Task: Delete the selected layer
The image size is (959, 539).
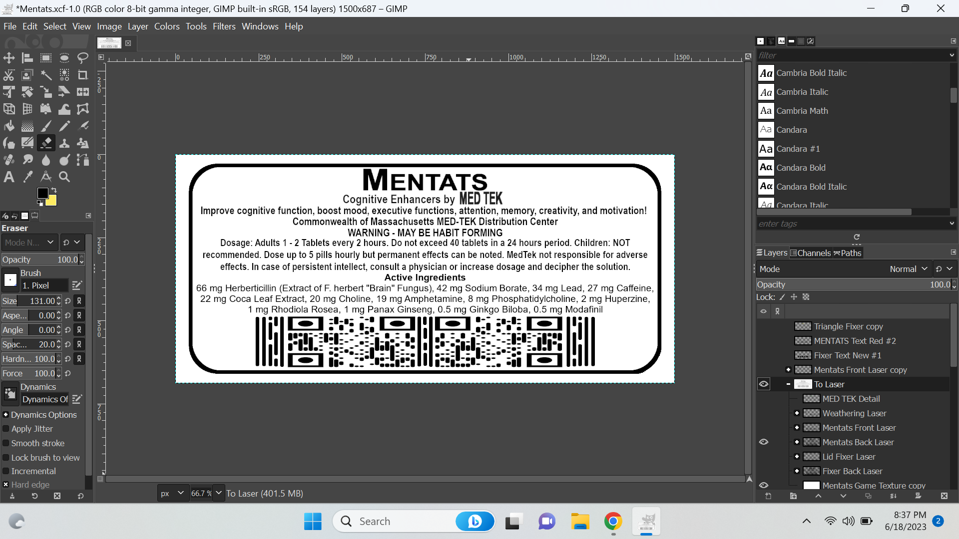Action: click(x=944, y=496)
